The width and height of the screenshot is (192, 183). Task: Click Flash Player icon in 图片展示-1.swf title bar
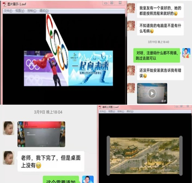click(5, 4)
